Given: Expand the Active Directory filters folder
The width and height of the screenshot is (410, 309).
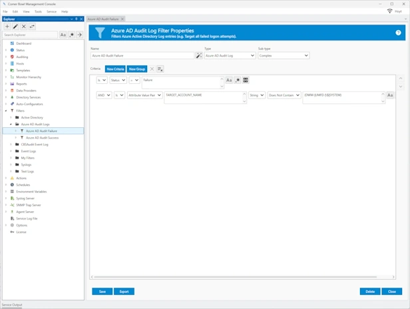Looking at the screenshot, I should (11, 117).
